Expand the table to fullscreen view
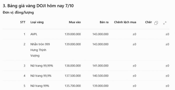The width and height of the screenshot is (175, 90). (x=165, y=23)
